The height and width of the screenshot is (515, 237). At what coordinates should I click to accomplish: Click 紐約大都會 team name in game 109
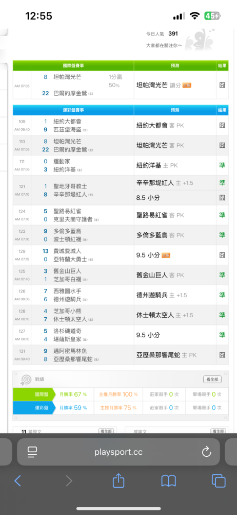click(67, 121)
